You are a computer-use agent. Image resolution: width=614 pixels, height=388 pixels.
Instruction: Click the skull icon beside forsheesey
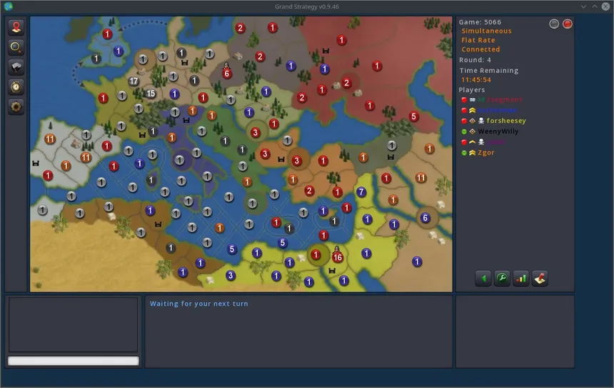(481, 121)
